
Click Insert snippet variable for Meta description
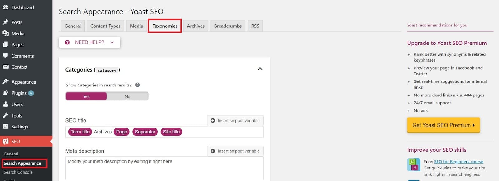(x=235, y=151)
